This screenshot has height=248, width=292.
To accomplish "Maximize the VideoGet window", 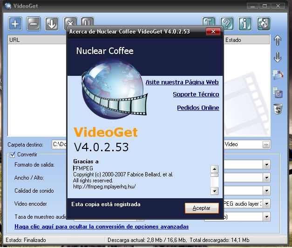I will tap(265, 6).
